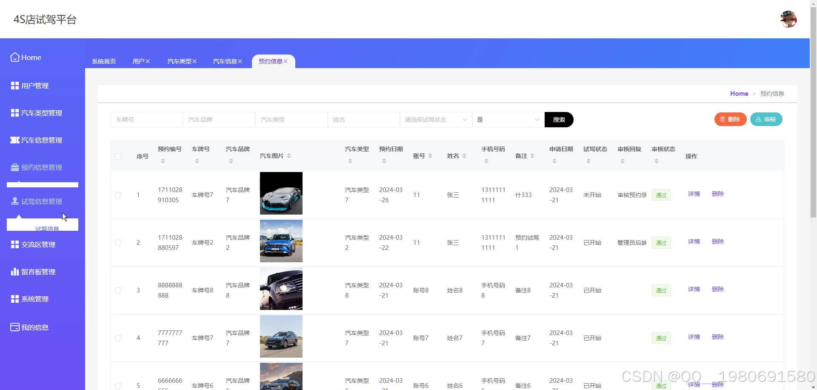Sort by 预约编号 column arrows
This screenshot has height=390, width=817.
[163, 161]
